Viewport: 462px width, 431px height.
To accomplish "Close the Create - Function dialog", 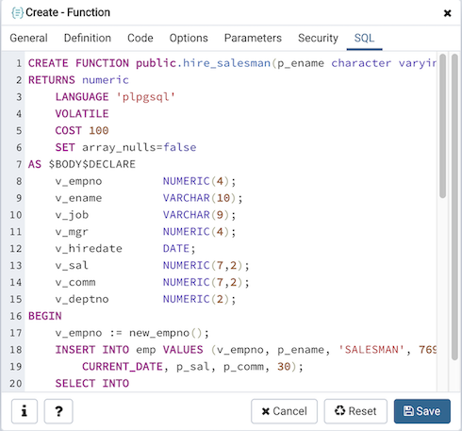I will tap(447, 13).
